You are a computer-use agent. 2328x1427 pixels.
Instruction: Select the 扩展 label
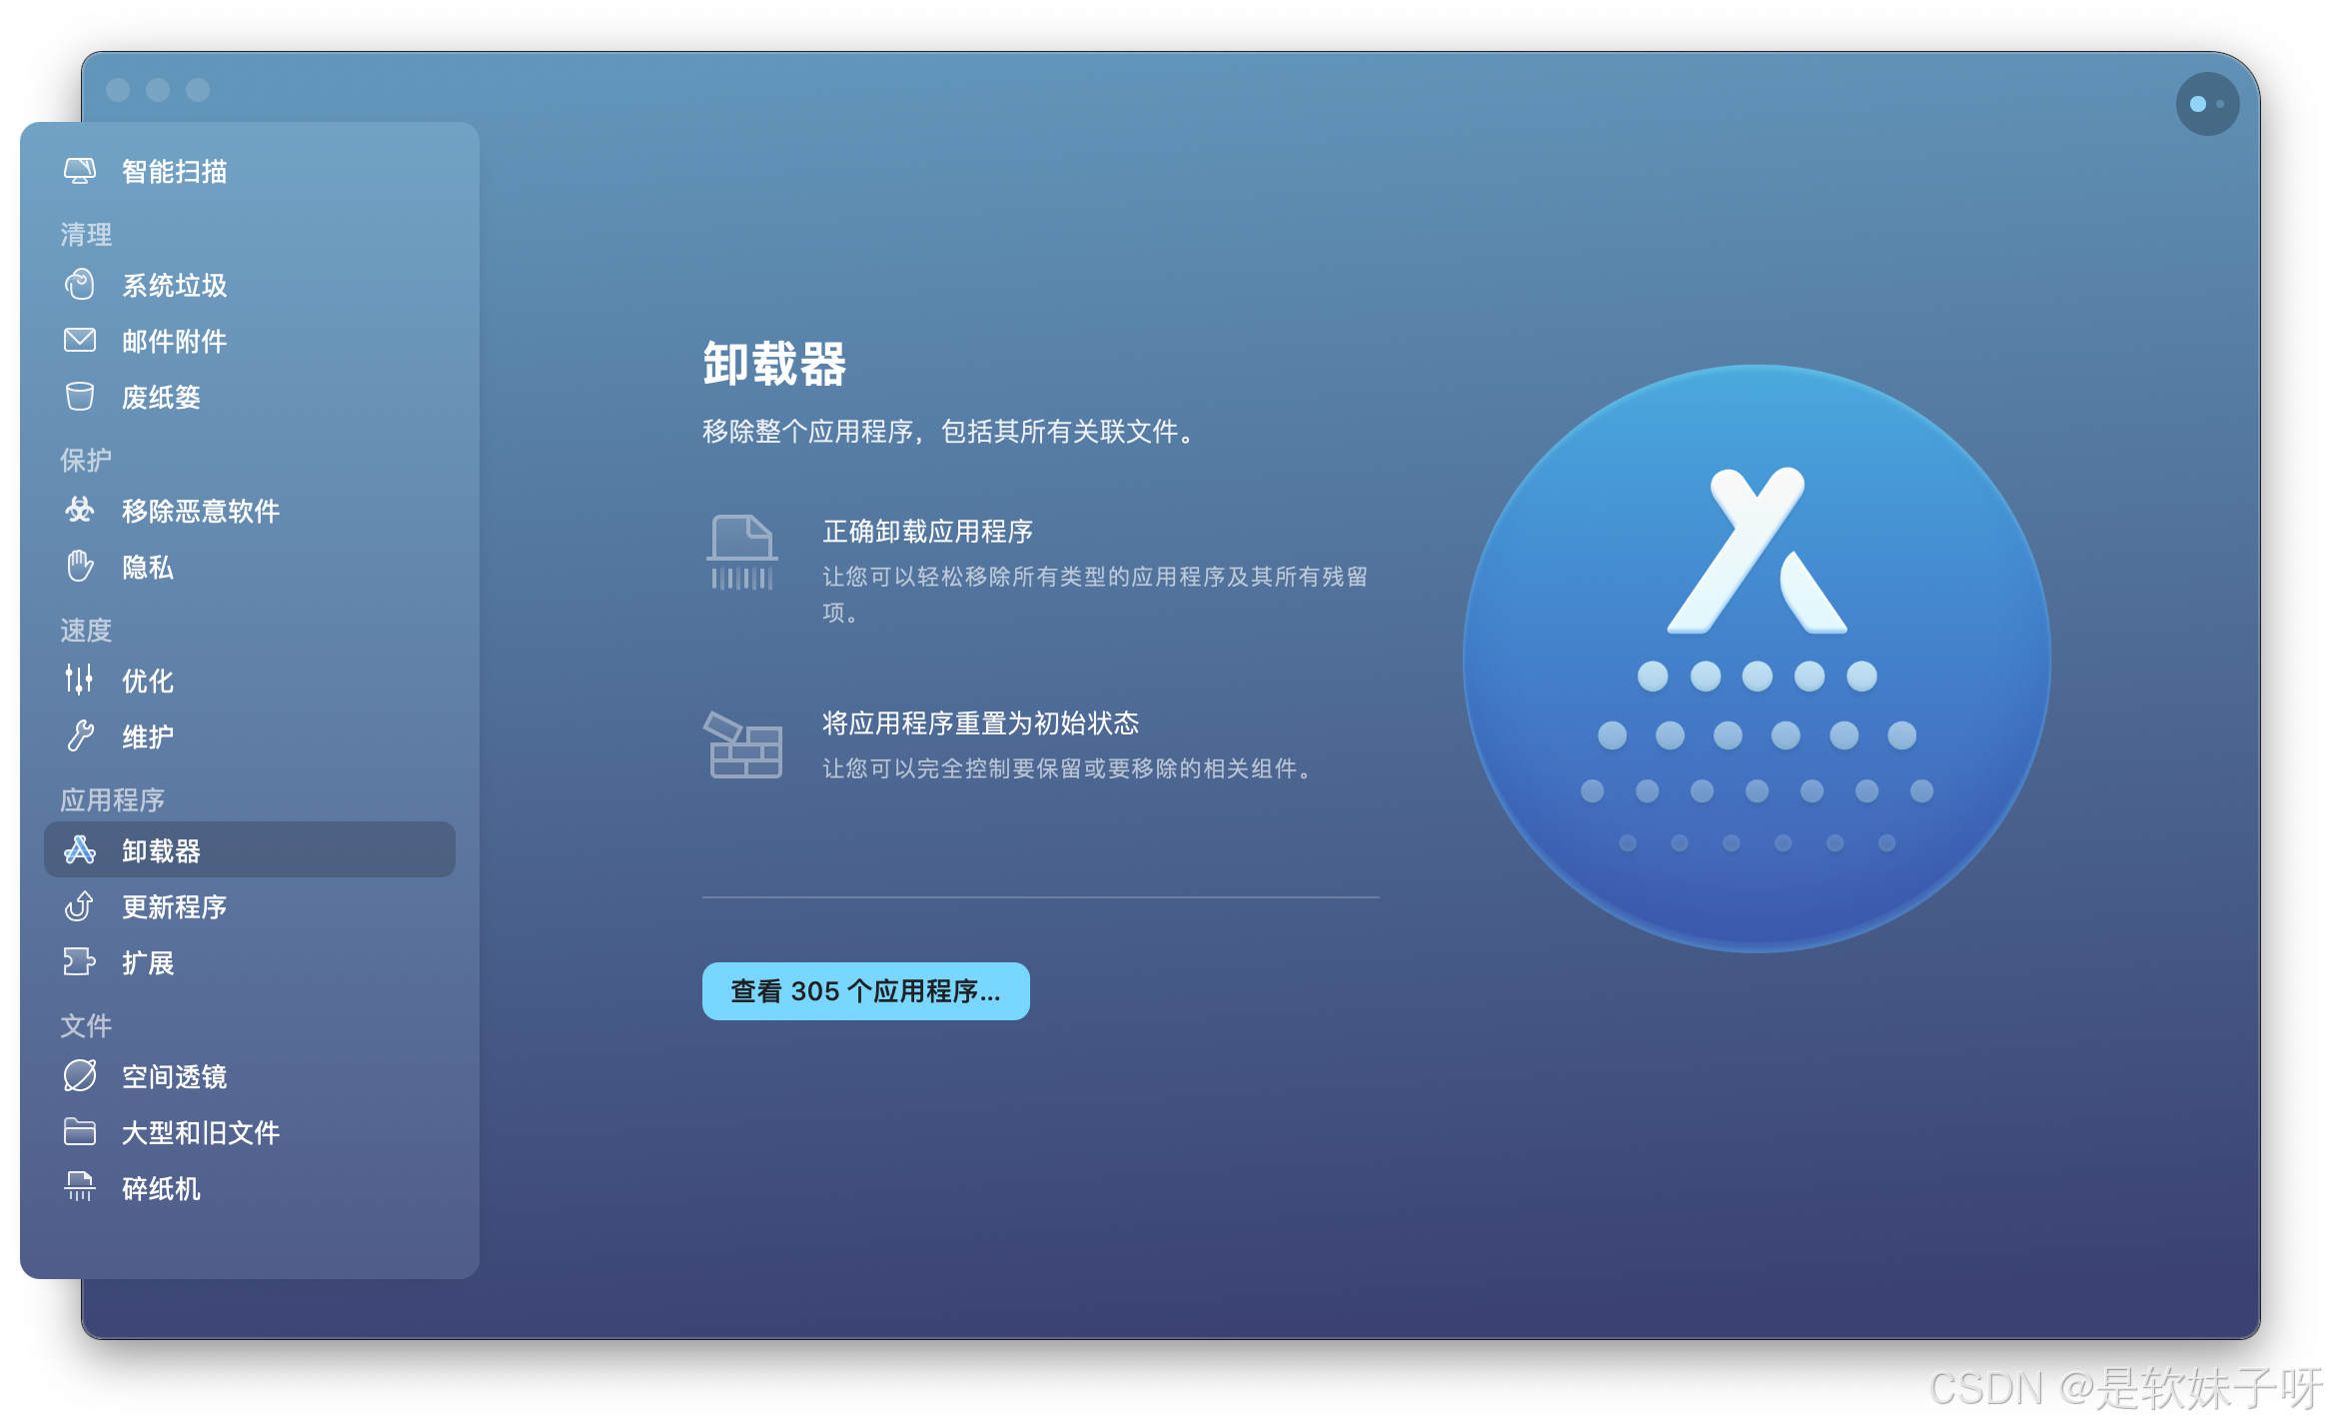(148, 962)
